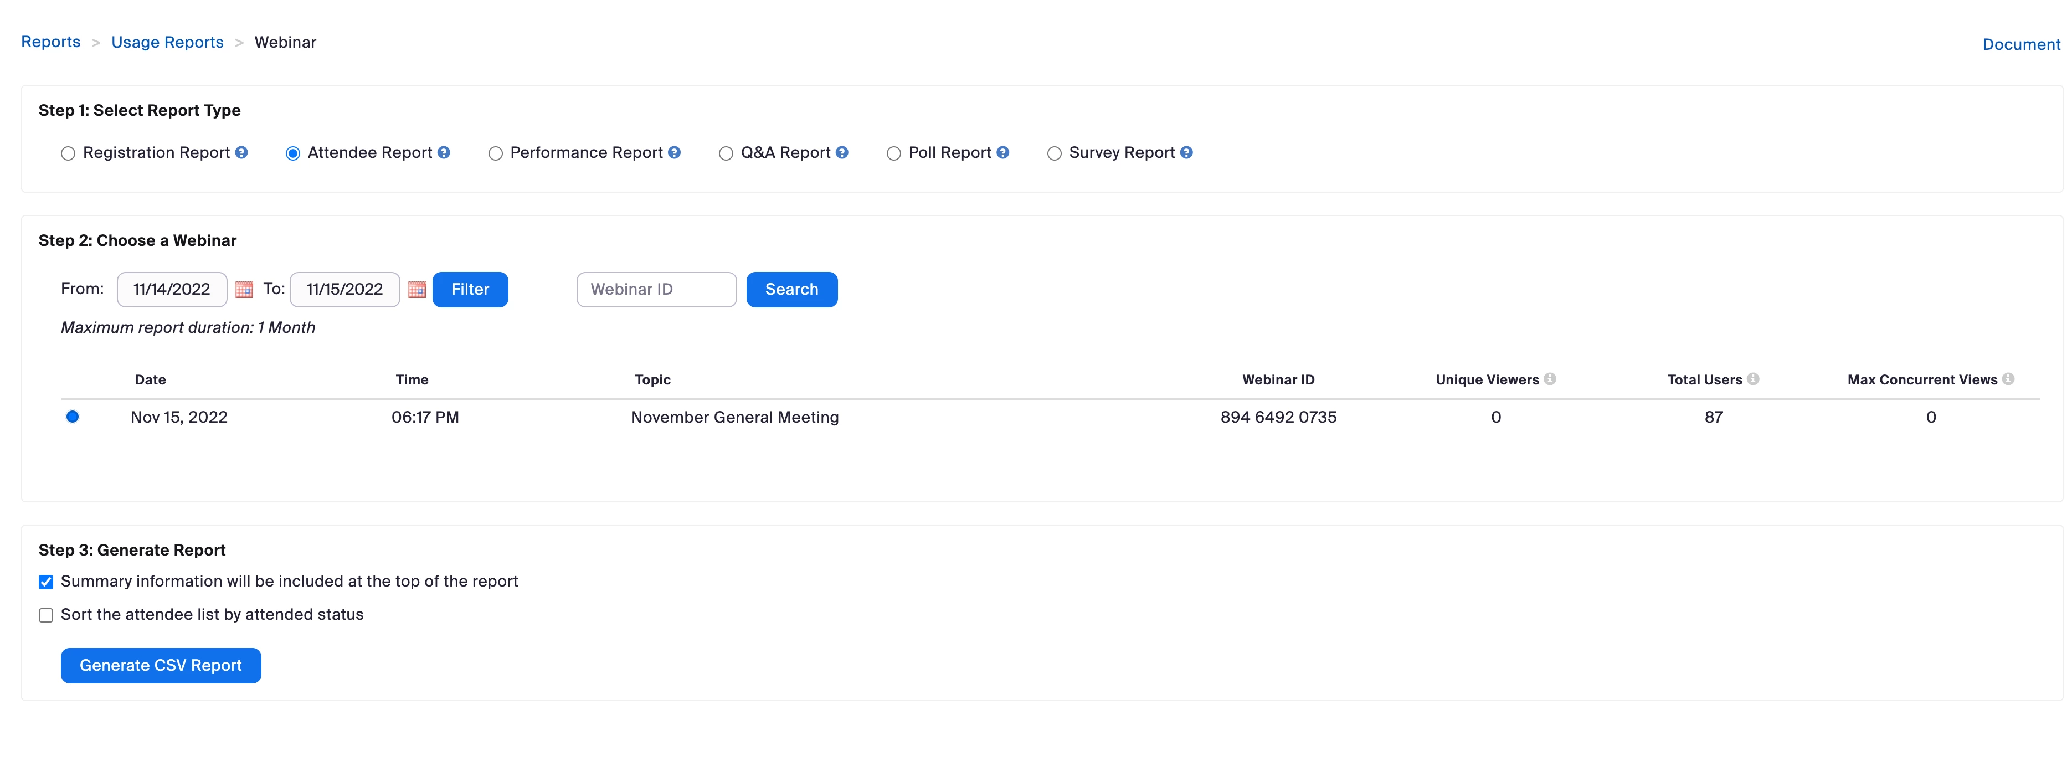2067x771 pixels.
Task: Click the help icon beside Q&A Report
Action: click(x=842, y=152)
